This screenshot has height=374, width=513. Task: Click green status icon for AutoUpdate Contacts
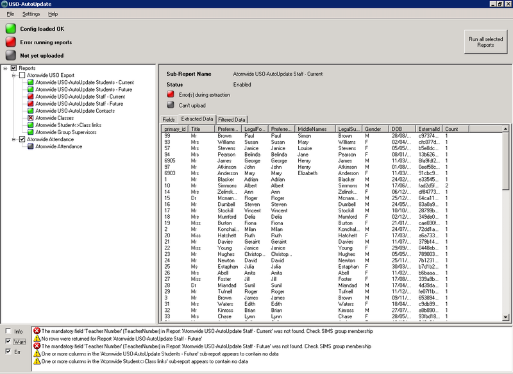(x=30, y=111)
